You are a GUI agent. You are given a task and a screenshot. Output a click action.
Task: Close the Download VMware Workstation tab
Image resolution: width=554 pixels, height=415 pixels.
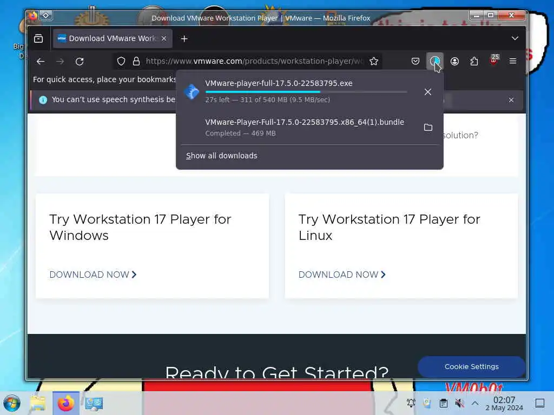pos(164,38)
